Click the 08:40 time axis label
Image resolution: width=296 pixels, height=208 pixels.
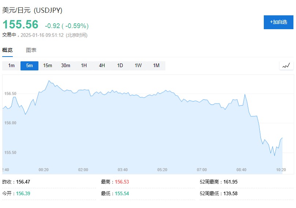241,170
